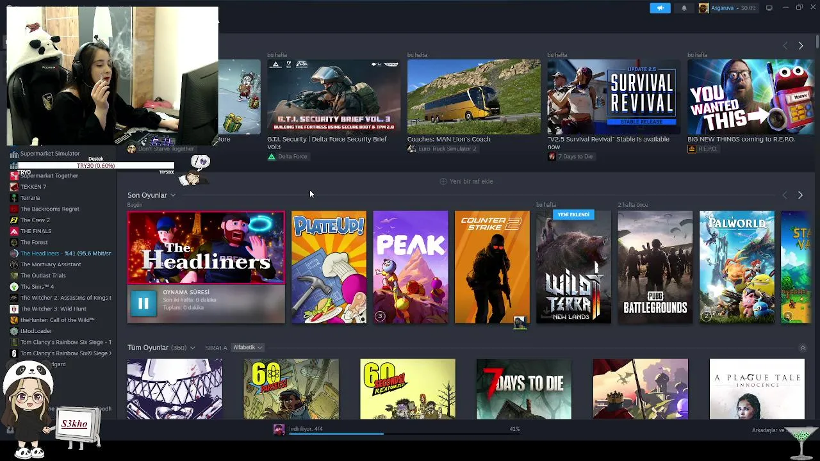Viewport: 820px width, 461px height.
Task: Select The Headliners game card
Action: tap(206, 248)
